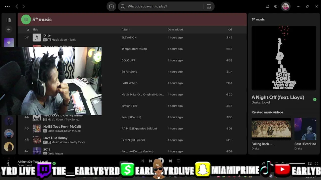Viewport: 321px width, 180px height.
Task: Click the No BS album cover thumbnail
Action: [x=37, y=128]
